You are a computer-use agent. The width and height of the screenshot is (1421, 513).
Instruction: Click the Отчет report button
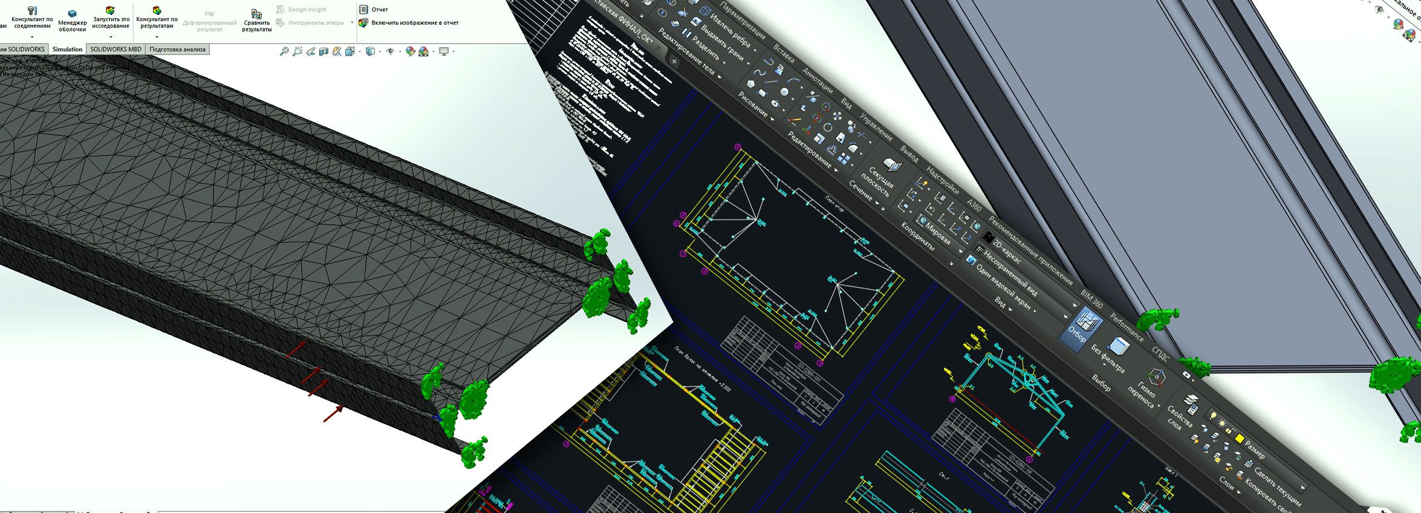374,9
